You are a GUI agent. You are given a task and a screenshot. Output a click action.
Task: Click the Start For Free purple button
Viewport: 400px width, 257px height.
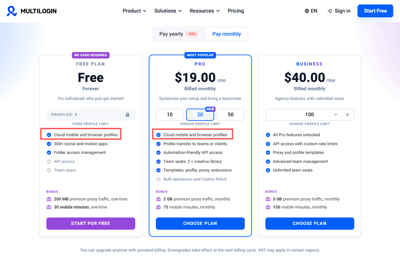pyautogui.click(x=91, y=224)
